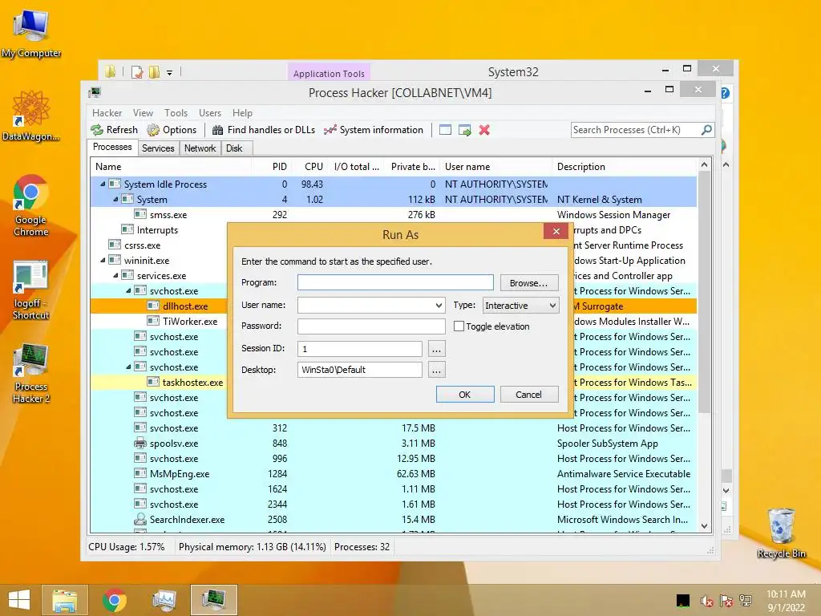Click into the Password input field
This screenshot has height=616, width=821.
click(371, 326)
